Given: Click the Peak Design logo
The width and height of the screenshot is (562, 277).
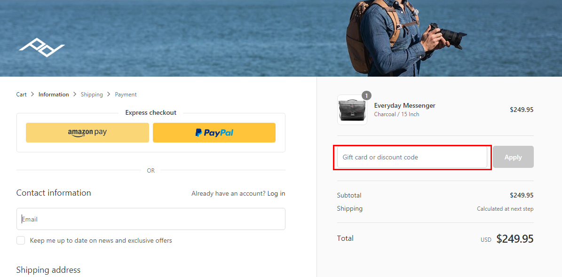Looking at the screenshot, I should 41,47.
